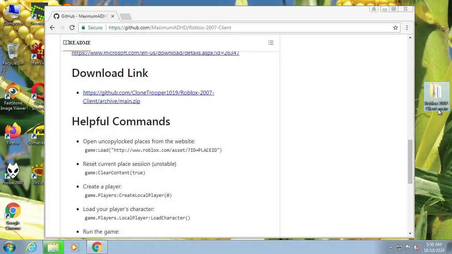
Task: Open the CloneTrooper1019 main.zip download link
Action: point(149,97)
